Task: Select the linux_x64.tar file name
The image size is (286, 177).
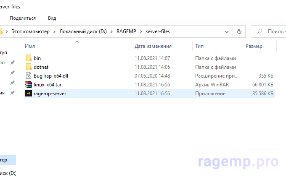Action: (48, 85)
